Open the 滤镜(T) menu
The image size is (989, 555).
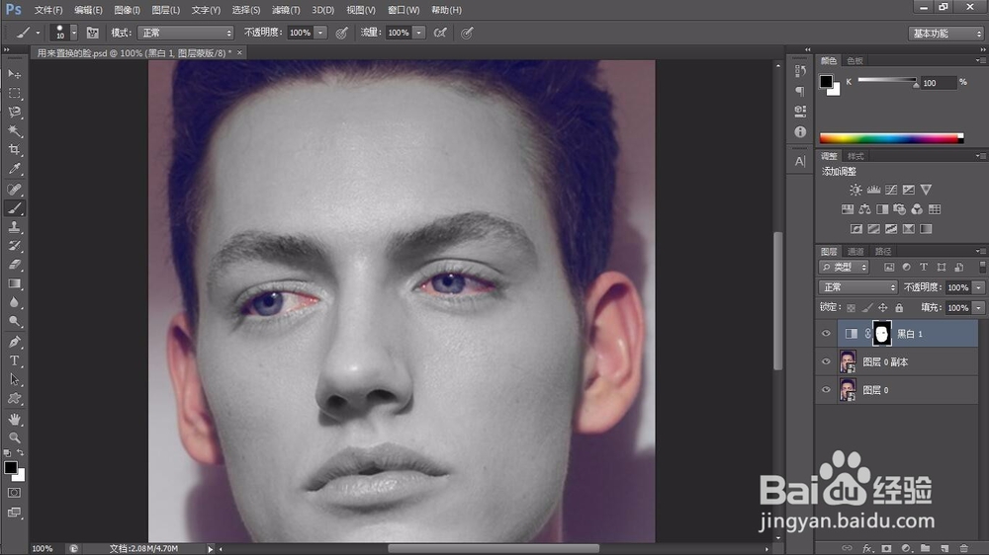[286, 10]
